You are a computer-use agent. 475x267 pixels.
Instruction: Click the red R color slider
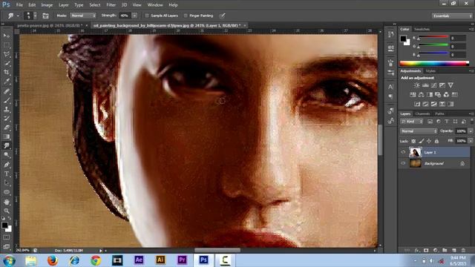[433, 37]
